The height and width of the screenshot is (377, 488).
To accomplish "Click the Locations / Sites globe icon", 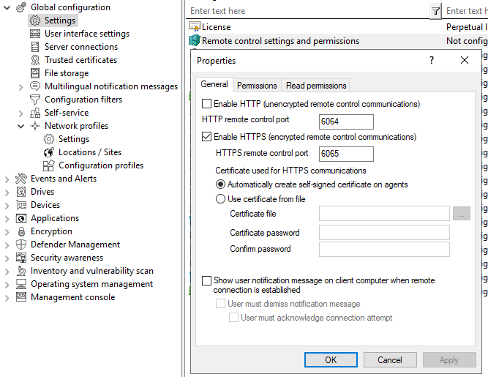I will tap(49, 152).
